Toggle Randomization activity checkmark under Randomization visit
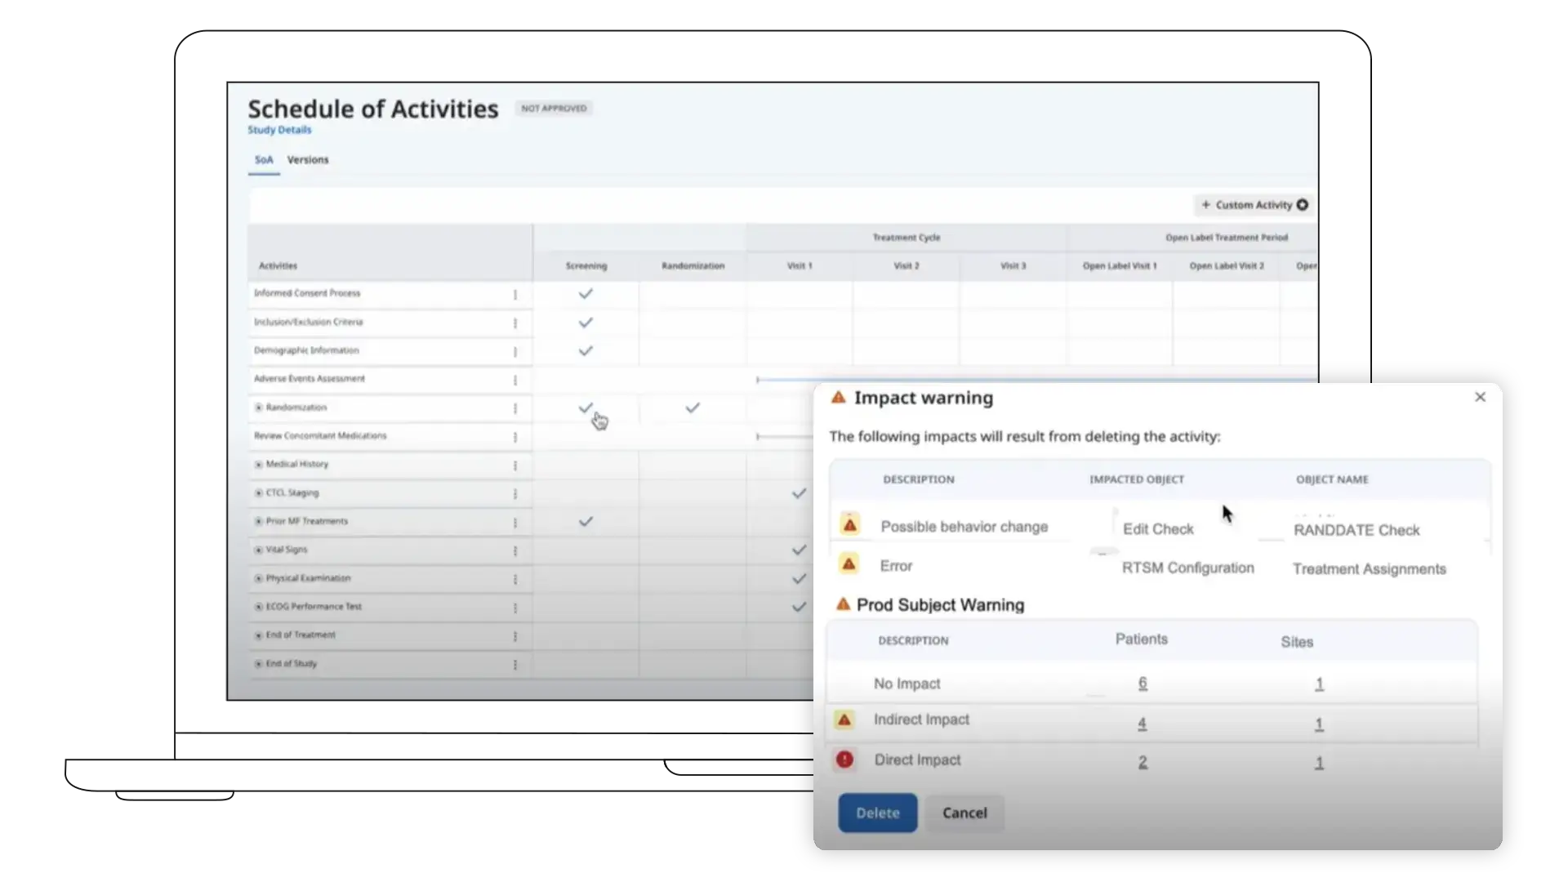 click(x=693, y=408)
